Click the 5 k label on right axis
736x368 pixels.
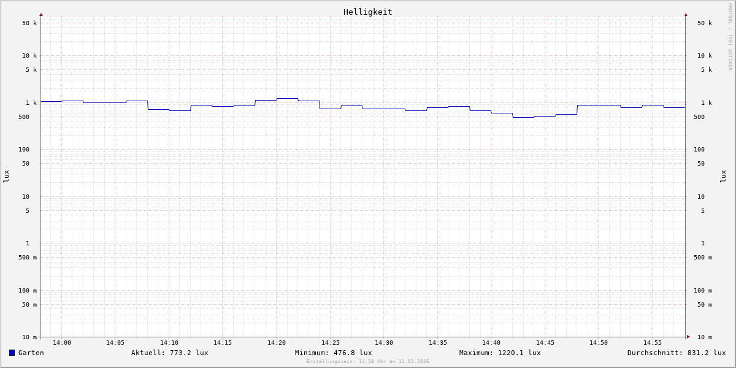click(707, 70)
